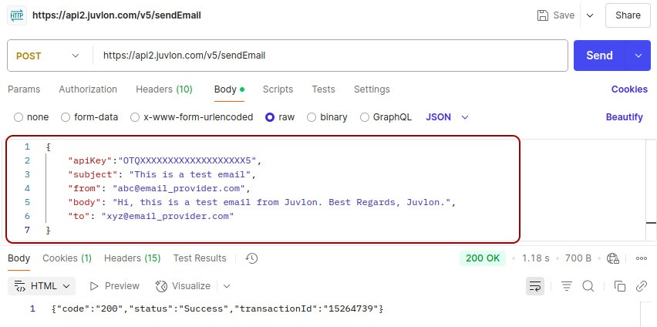Click the blue Send button
This screenshot has width=657, height=327.
click(600, 56)
